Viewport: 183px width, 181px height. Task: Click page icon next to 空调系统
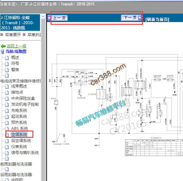[7, 135]
